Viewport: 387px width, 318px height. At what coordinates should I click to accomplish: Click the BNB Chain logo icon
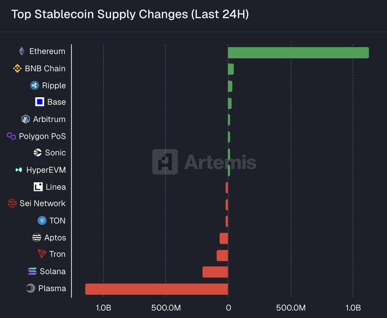click(x=18, y=68)
